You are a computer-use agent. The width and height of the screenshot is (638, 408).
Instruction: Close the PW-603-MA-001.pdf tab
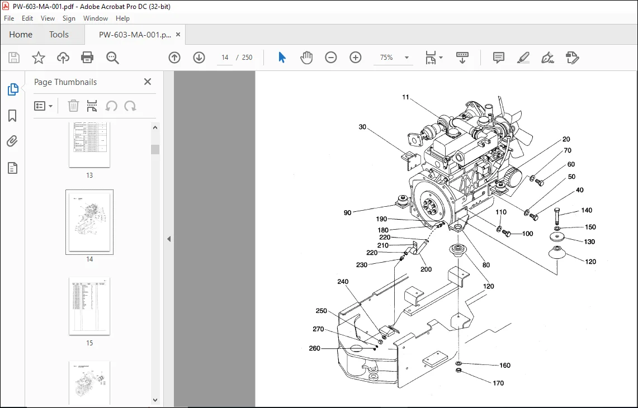tap(178, 35)
